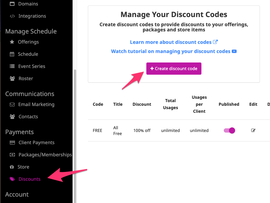Watch the discount codes tutorial video
270x203 pixels.
click(174, 51)
